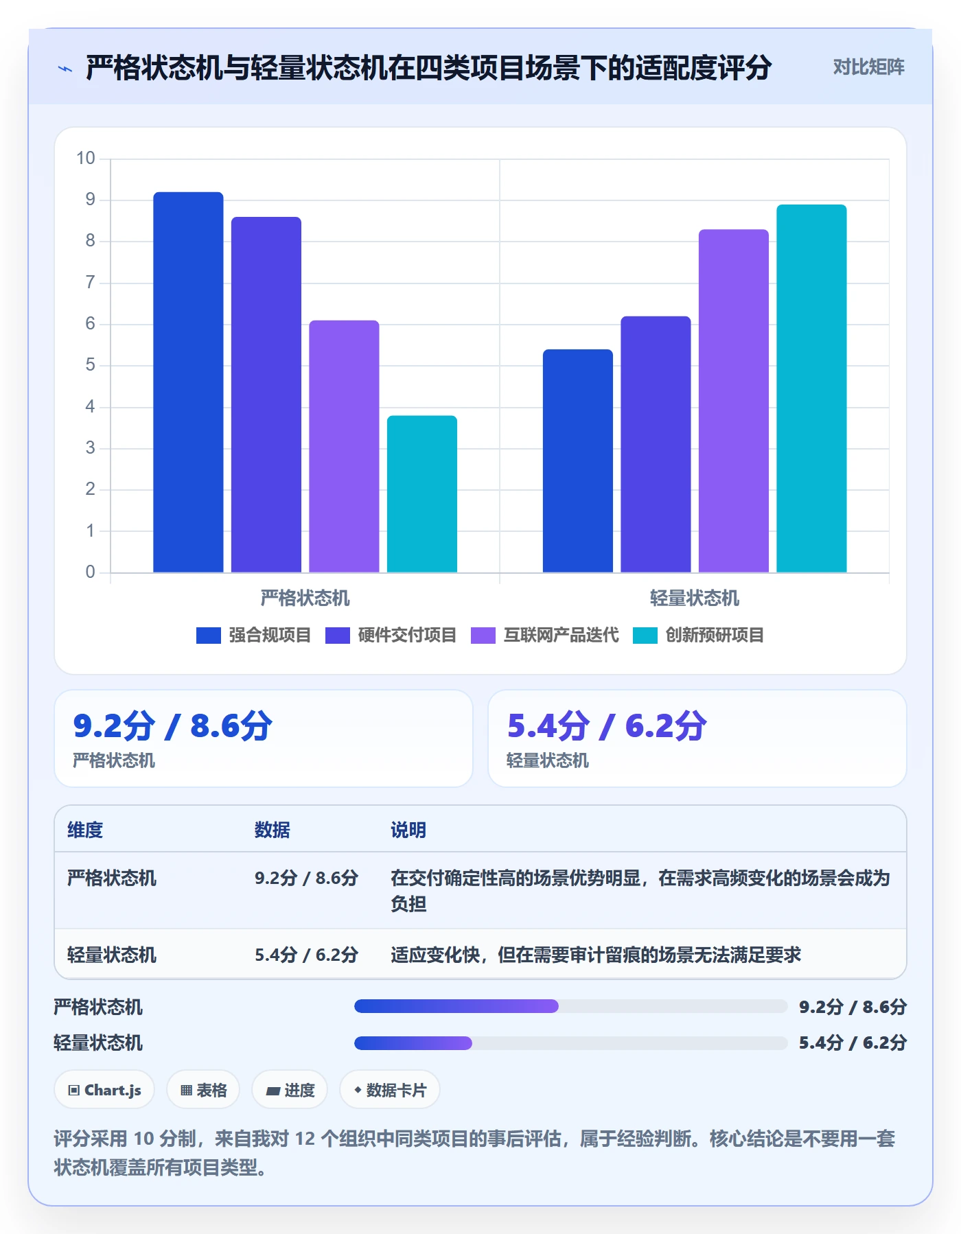
Task: Click the 5.4分 / 6.2分 data card
Action: click(x=697, y=738)
